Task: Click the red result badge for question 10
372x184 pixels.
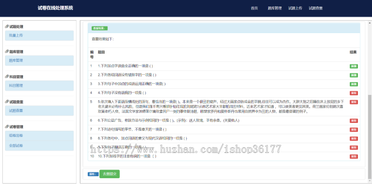Action: pyautogui.click(x=354, y=156)
